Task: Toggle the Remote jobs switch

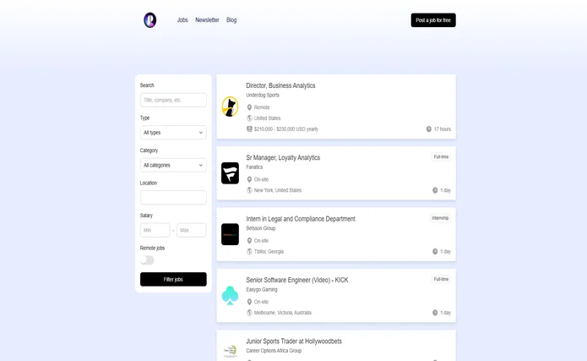Action: [148, 260]
